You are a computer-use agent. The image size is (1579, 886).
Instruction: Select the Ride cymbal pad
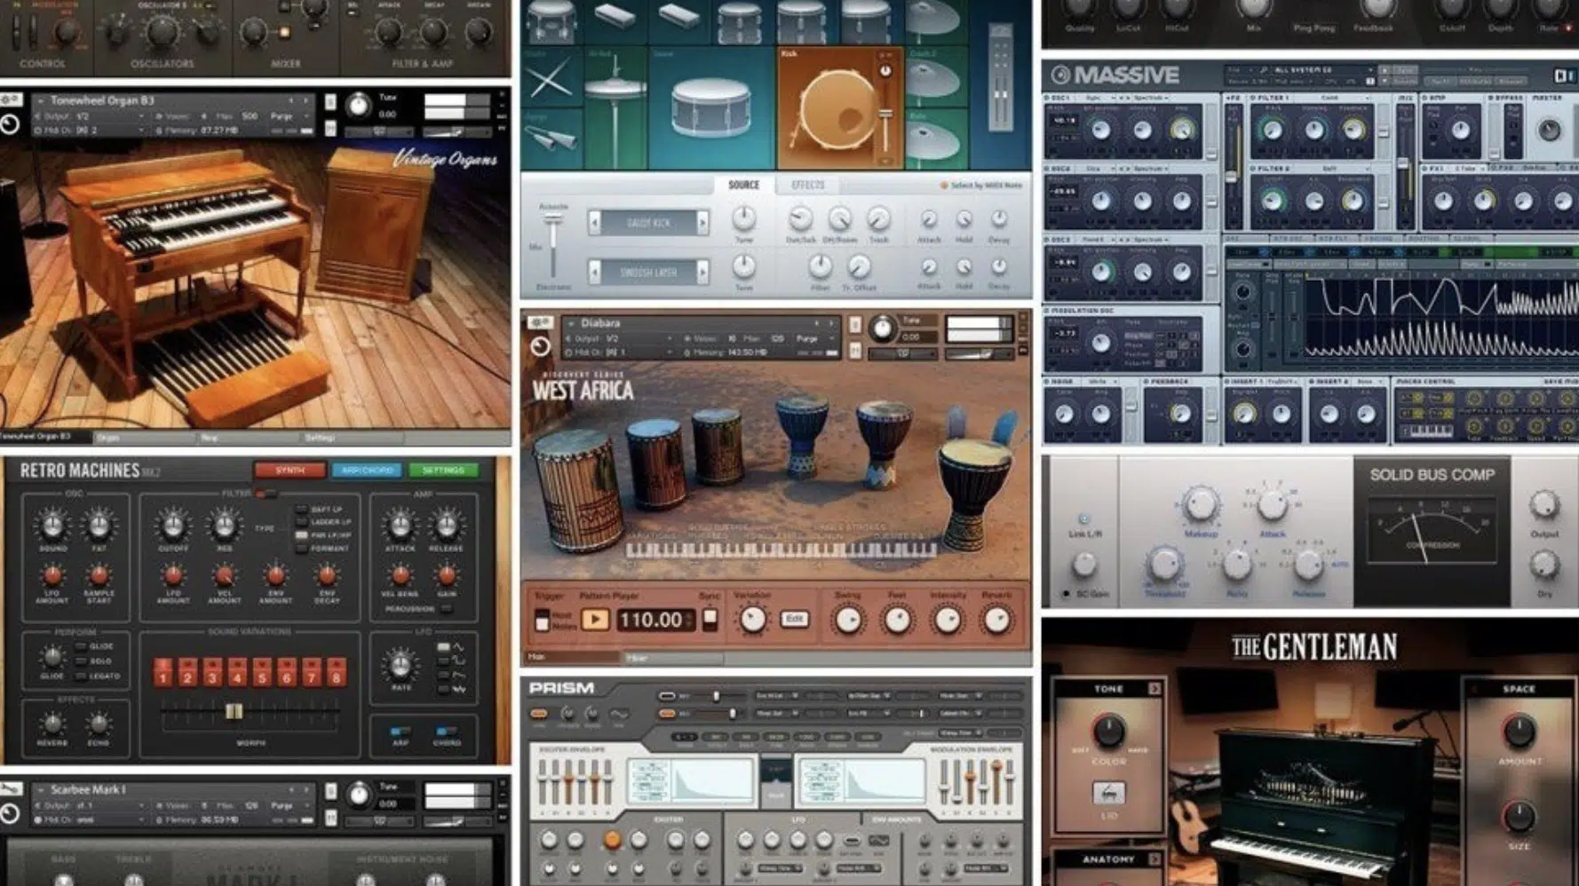tap(936, 138)
